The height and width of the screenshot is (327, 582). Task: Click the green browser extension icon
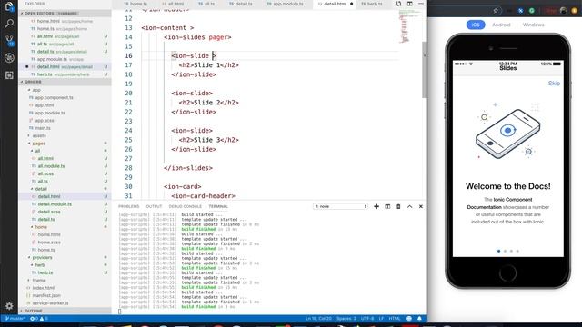(x=531, y=11)
